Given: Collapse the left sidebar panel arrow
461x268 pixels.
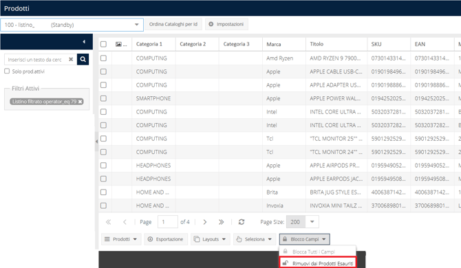Looking at the screenshot, I should click(x=84, y=42).
